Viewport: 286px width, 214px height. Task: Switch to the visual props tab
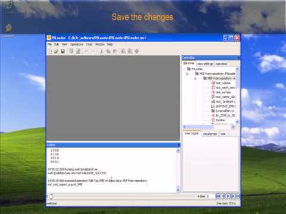pyautogui.click(x=210, y=134)
